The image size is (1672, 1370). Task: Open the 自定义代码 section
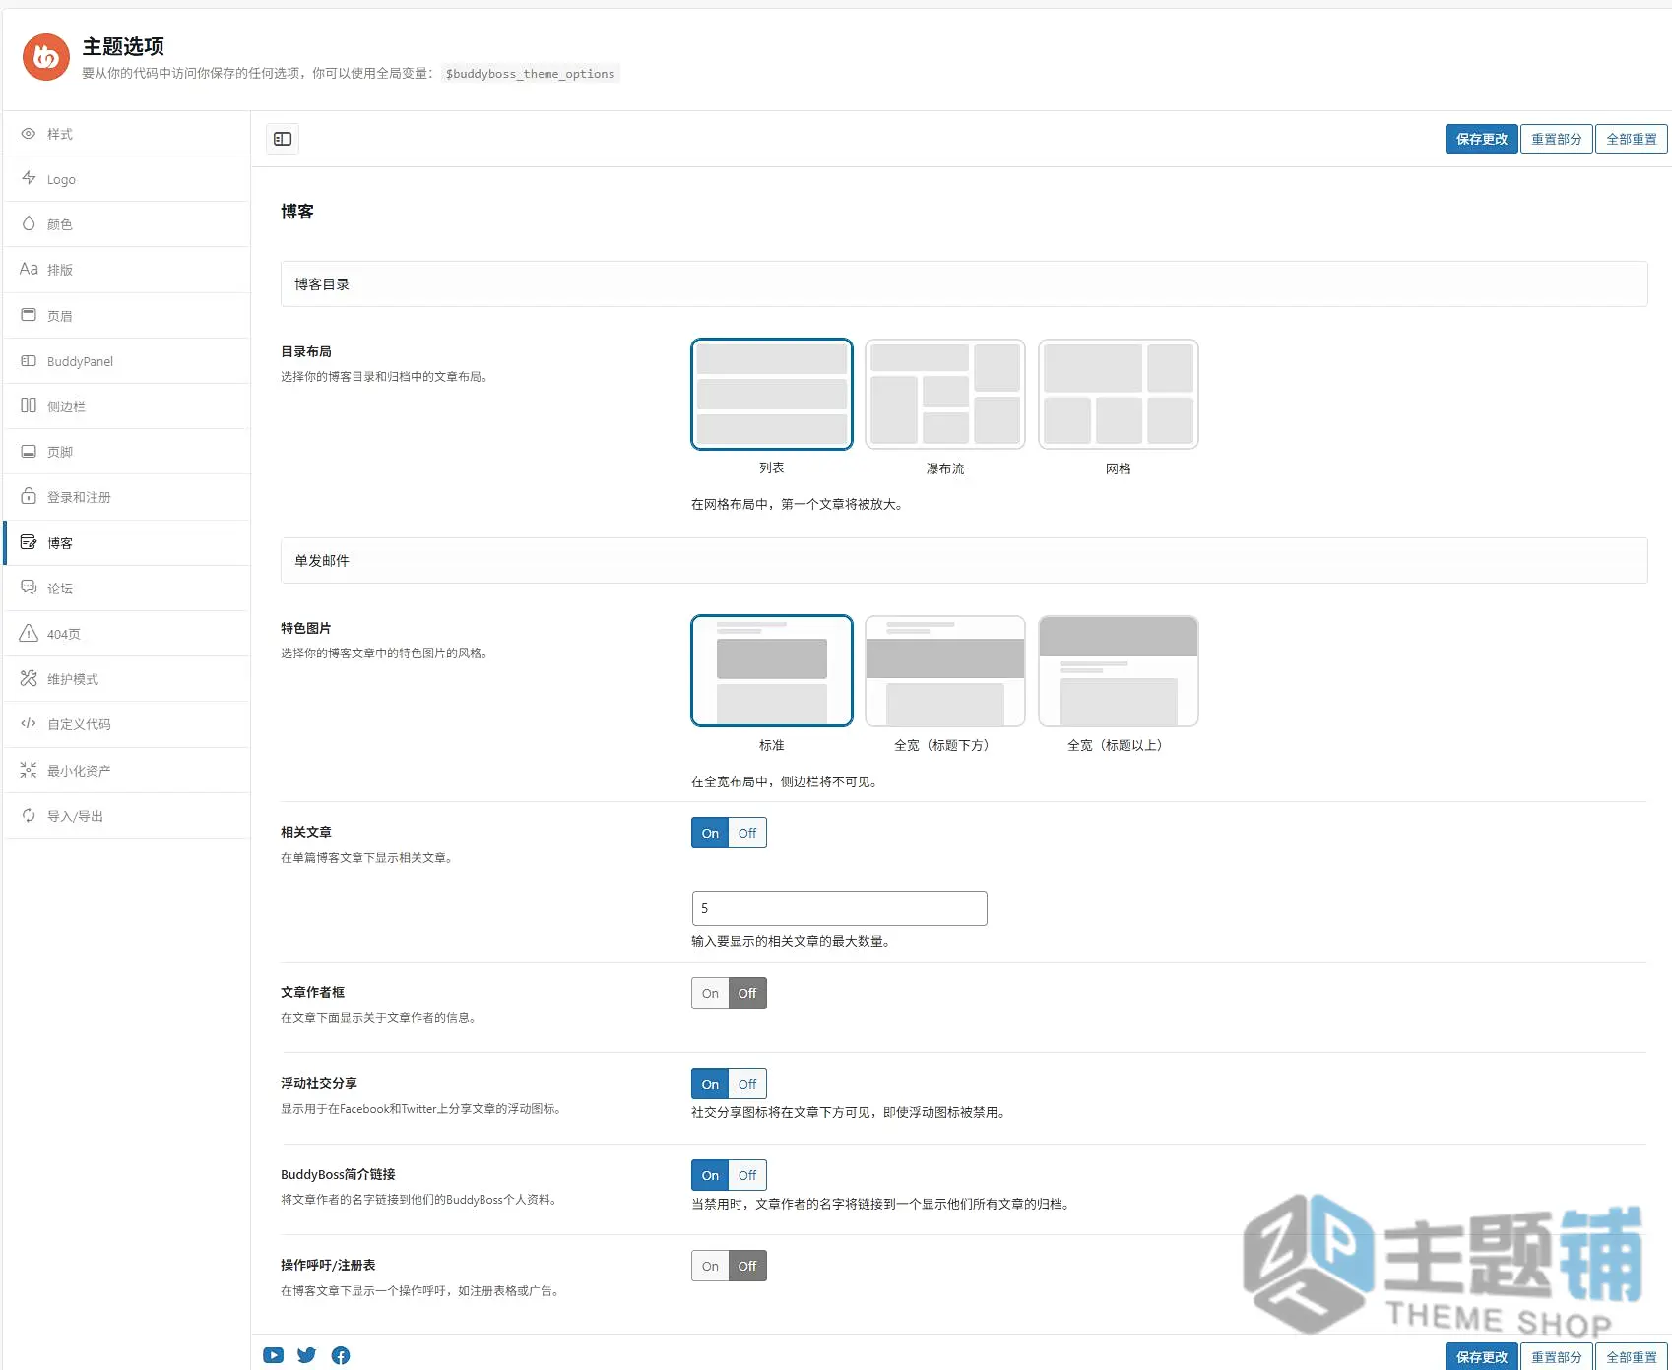tap(127, 724)
